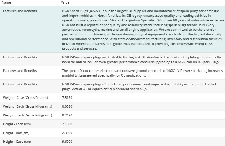Select "Weight - Each" label next to 0.0580
225x146 pixels.
(x=27, y=106)
